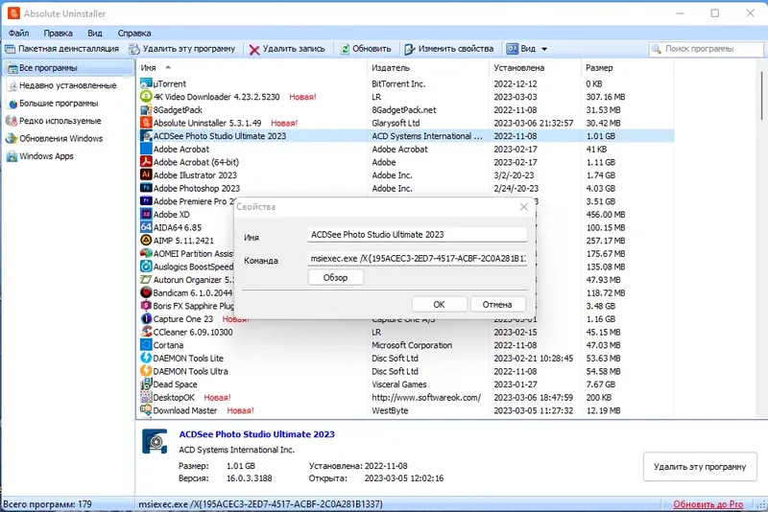
Task: Select Редко используемые category
Action: point(68,121)
